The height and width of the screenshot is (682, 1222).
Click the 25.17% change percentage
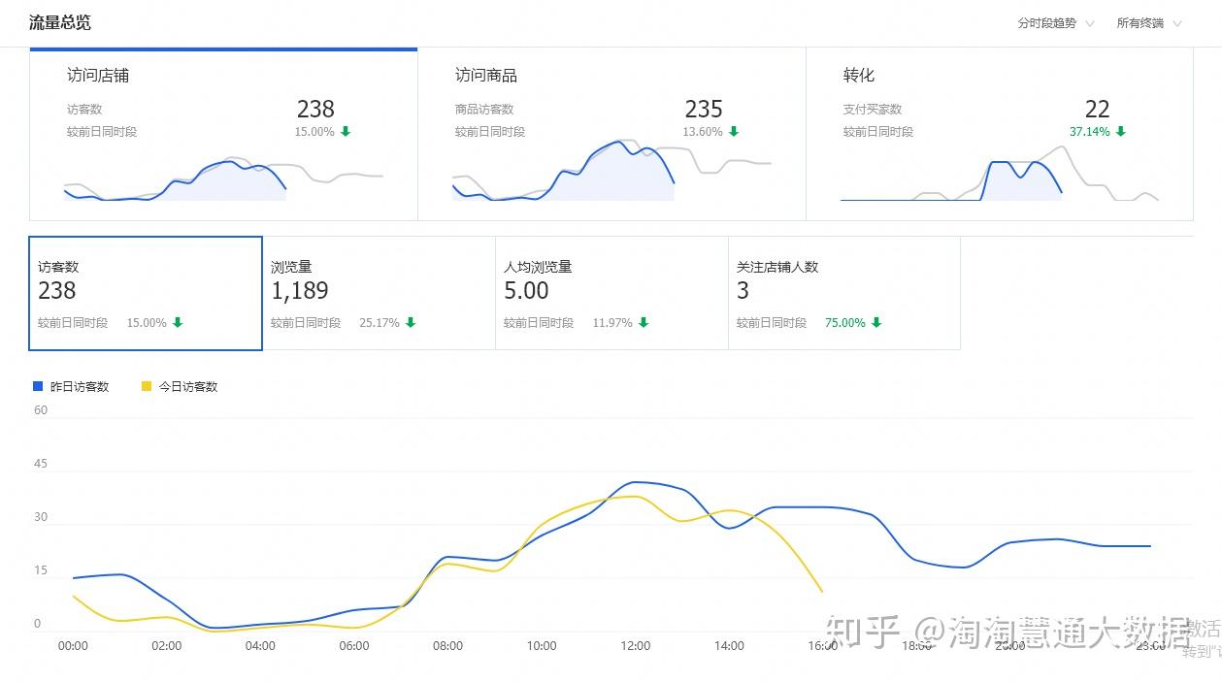(380, 323)
